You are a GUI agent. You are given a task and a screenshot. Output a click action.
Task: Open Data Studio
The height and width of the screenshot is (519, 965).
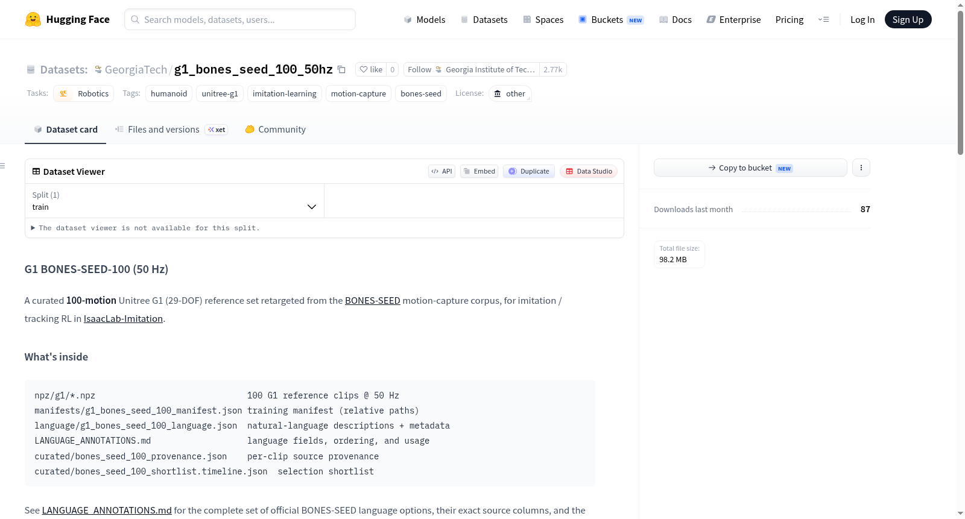tap(589, 171)
